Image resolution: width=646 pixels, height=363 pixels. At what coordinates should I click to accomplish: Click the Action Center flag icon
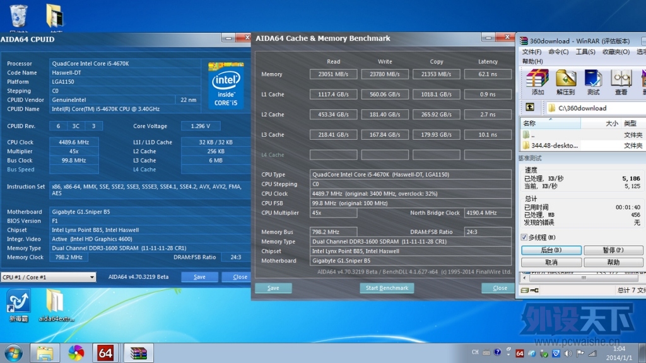tap(580, 353)
